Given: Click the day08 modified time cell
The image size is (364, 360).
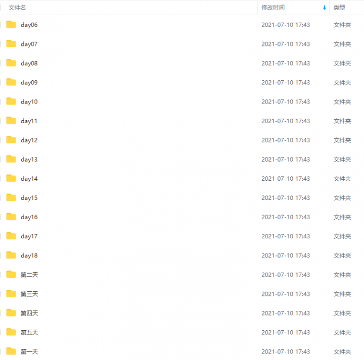Looking at the screenshot, I should tap(286, 63).
